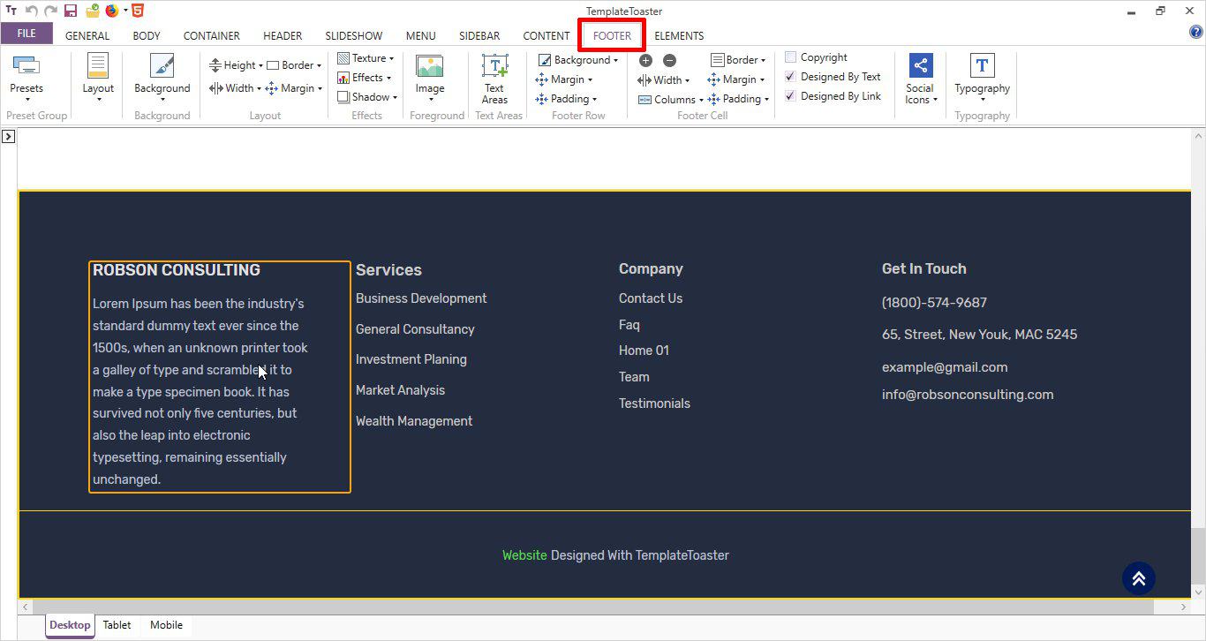Click the Foreground Image icon
1206x641 pixels.
click(x=430, y=67)
